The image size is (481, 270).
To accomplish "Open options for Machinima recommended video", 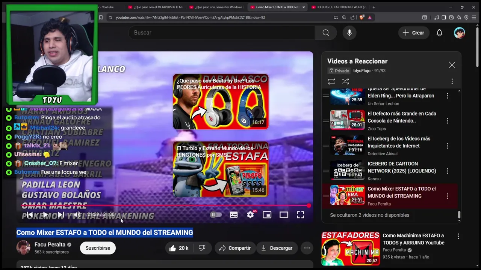I will (x=458, y=236).
